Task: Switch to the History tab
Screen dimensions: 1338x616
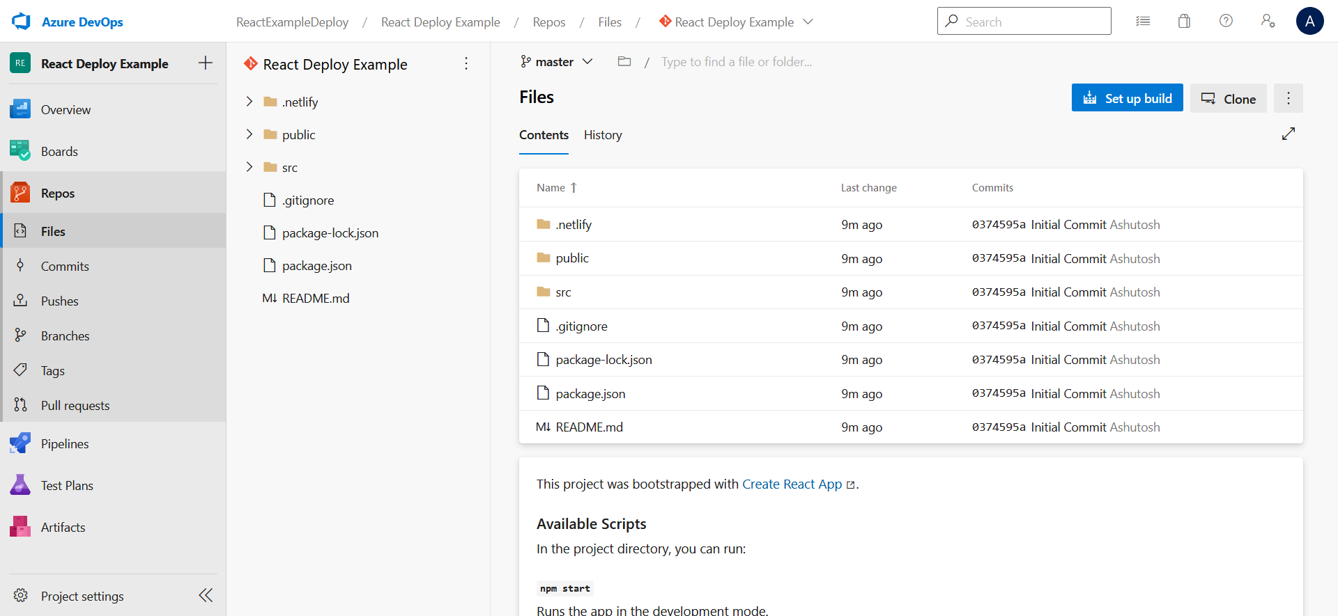Action: tap(603, 135)
